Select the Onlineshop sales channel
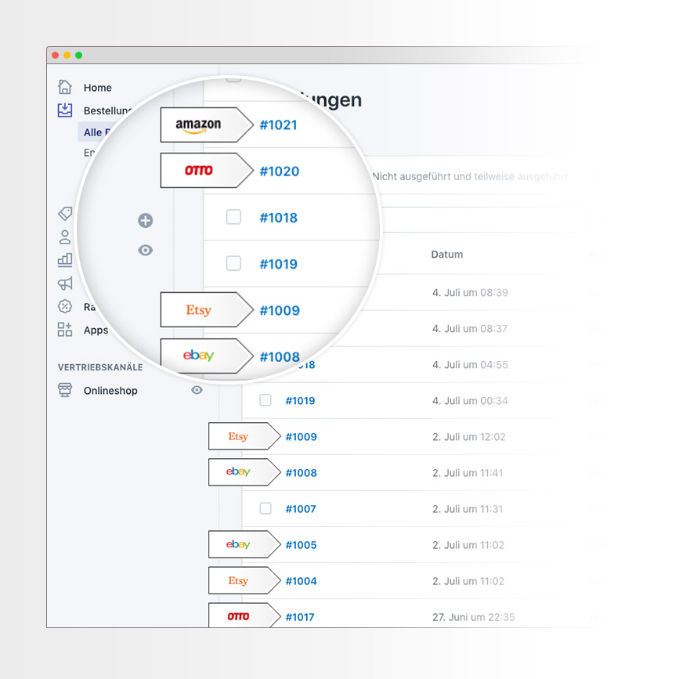Screen dimensions: 679x679 coord(110,391)
